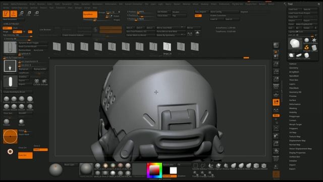
Task: Click the AAHalf icon
Action: (x=276, y=79)
